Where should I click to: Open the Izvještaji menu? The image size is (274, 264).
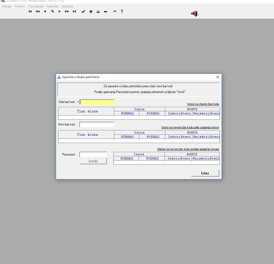(x=68, y=6)
